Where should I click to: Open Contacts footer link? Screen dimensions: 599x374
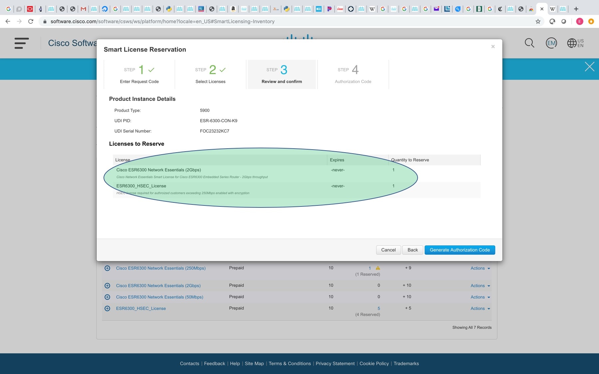coord(189,363)
